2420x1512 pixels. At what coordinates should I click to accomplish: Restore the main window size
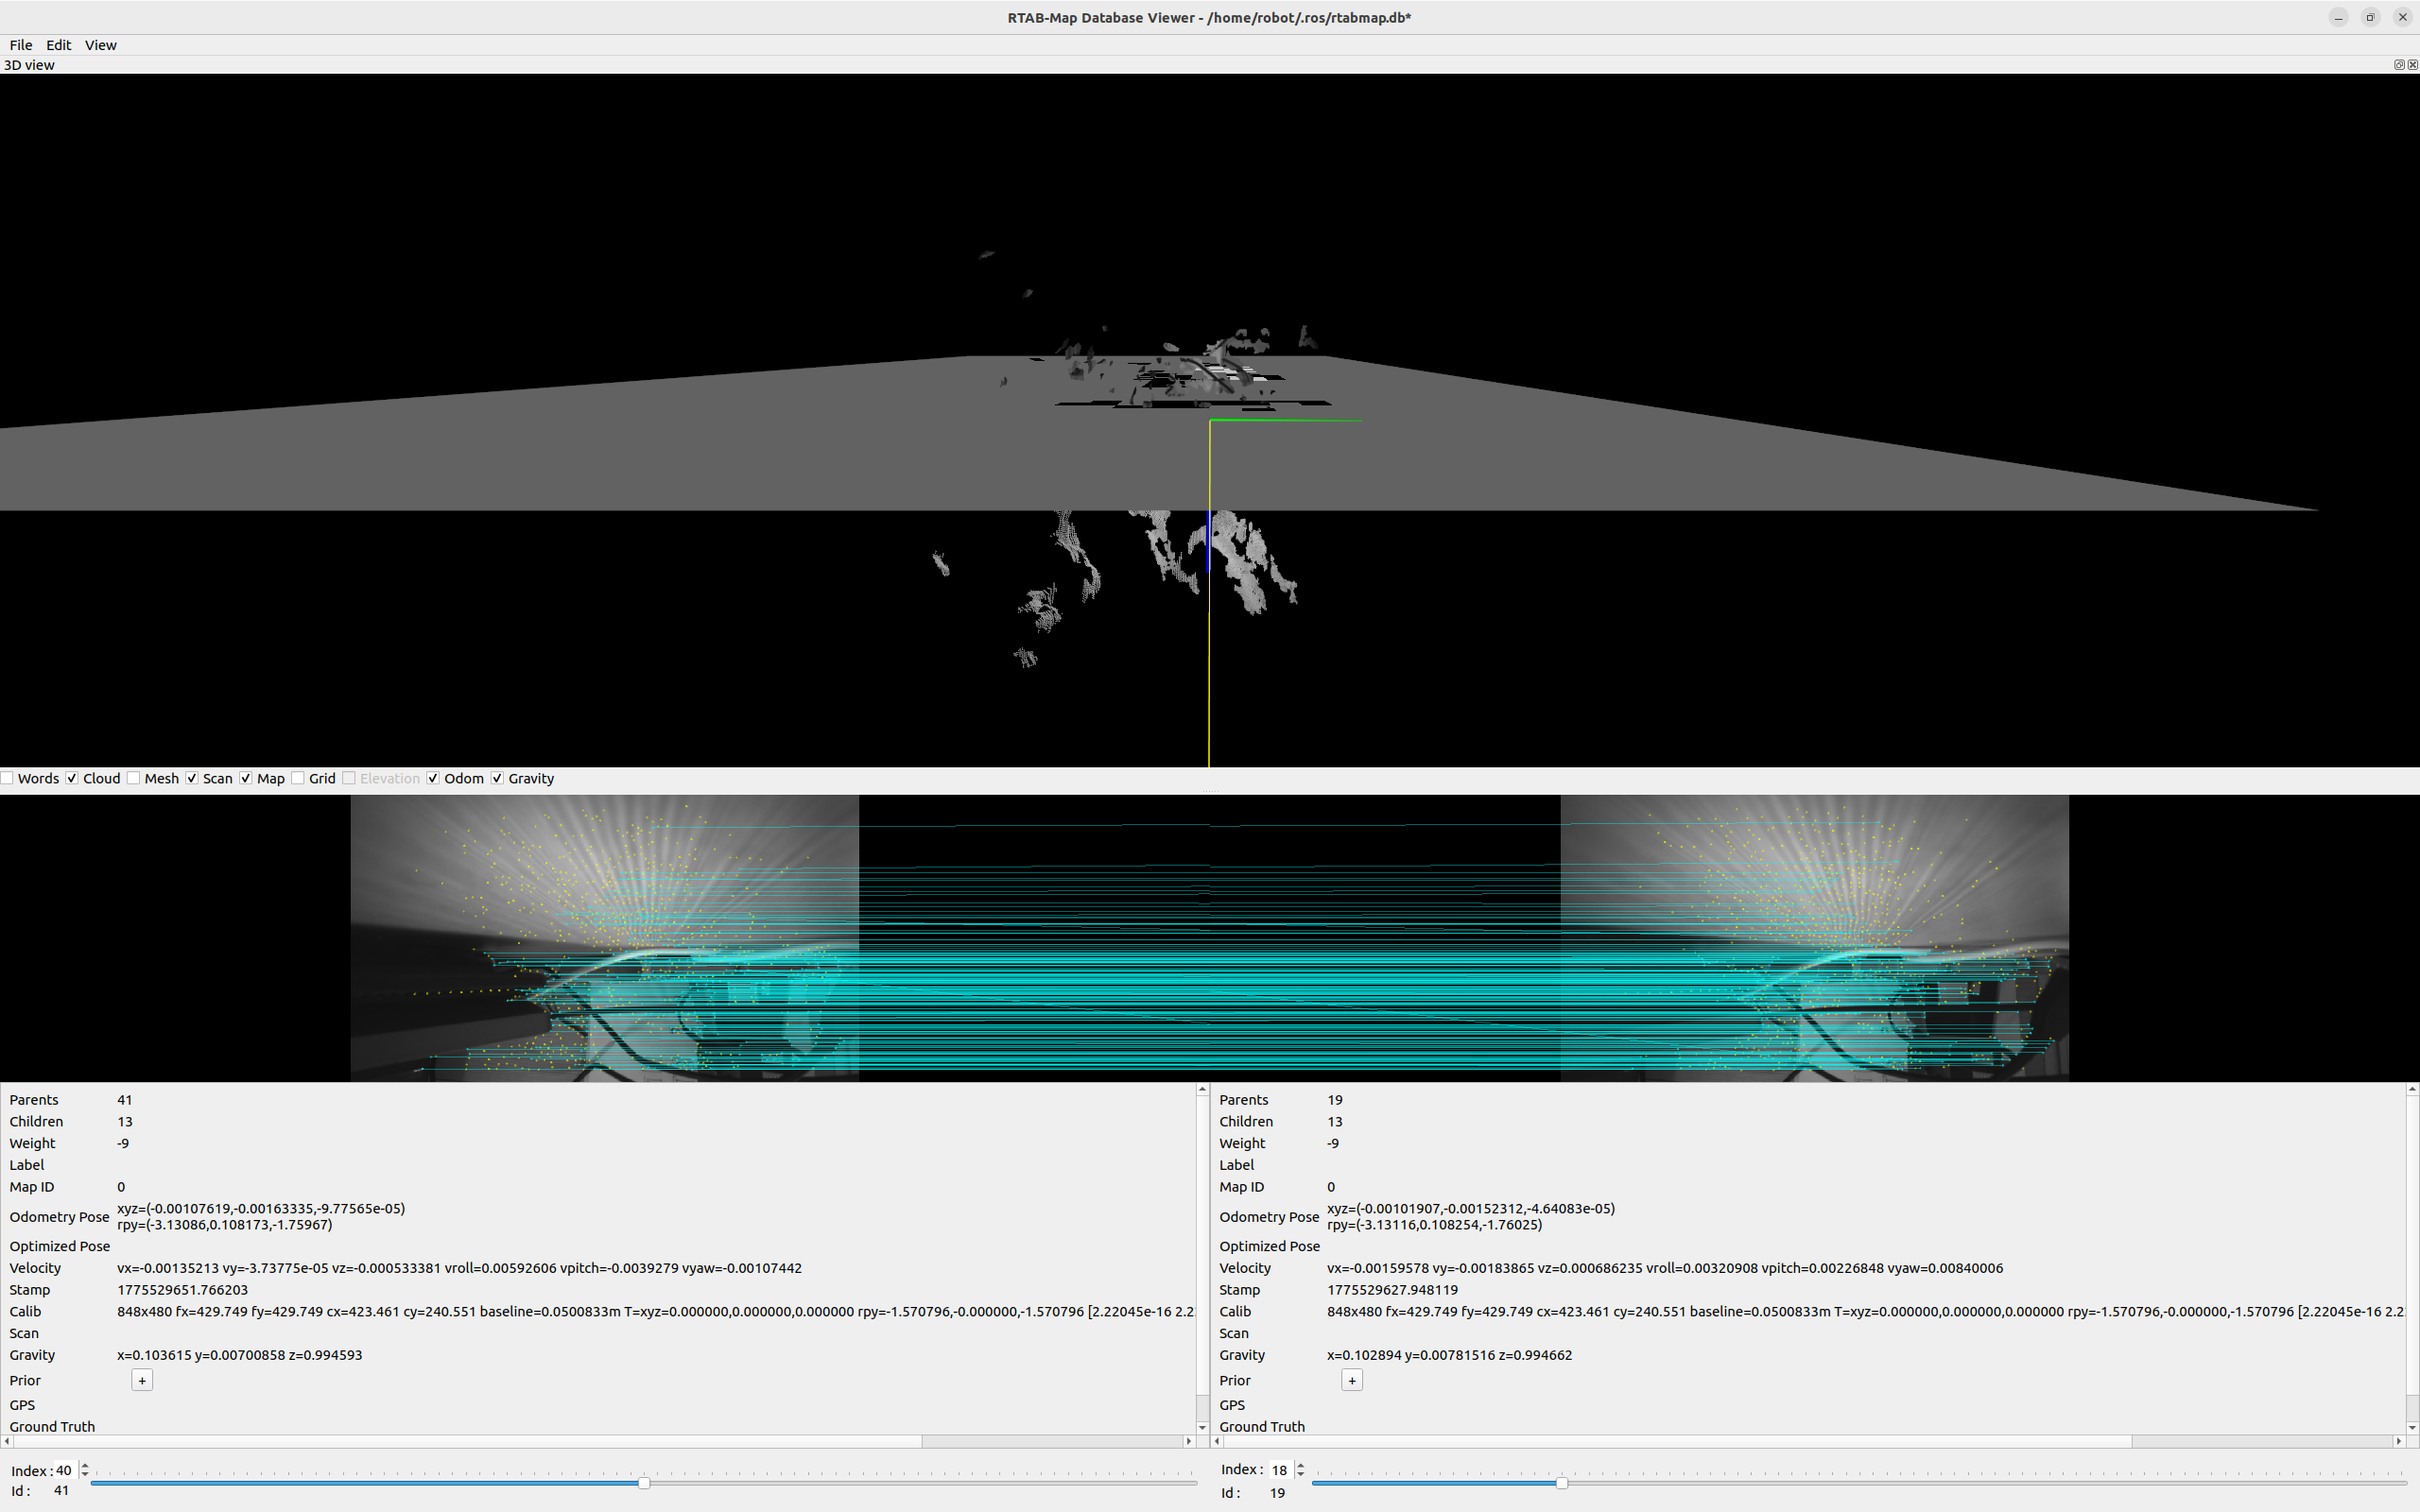2370,17
